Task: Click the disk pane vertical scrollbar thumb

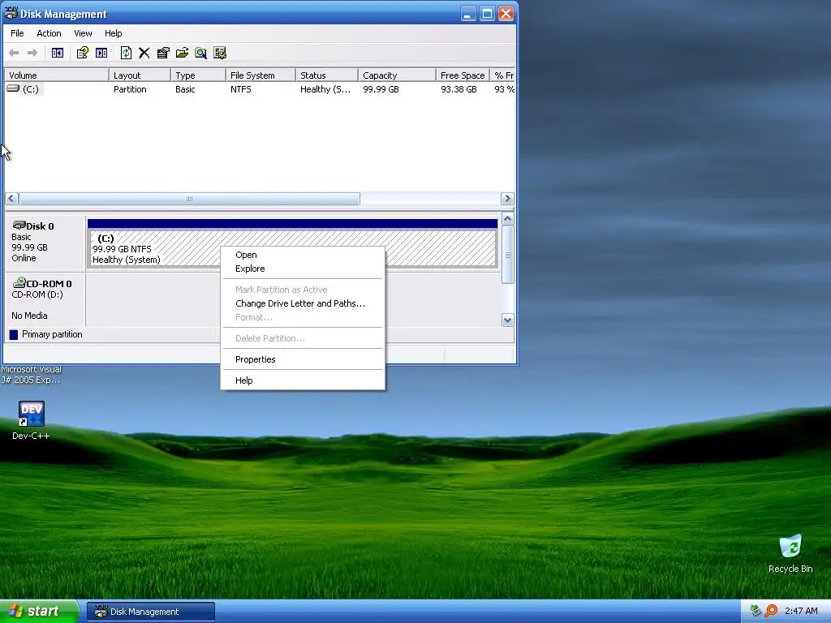Action: click(508, 255)
